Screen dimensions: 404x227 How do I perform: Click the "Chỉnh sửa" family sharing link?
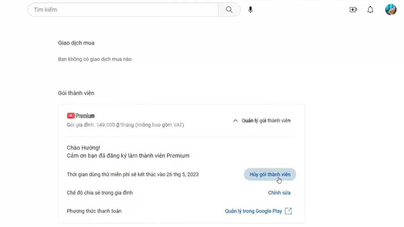[x=279, y=193]
